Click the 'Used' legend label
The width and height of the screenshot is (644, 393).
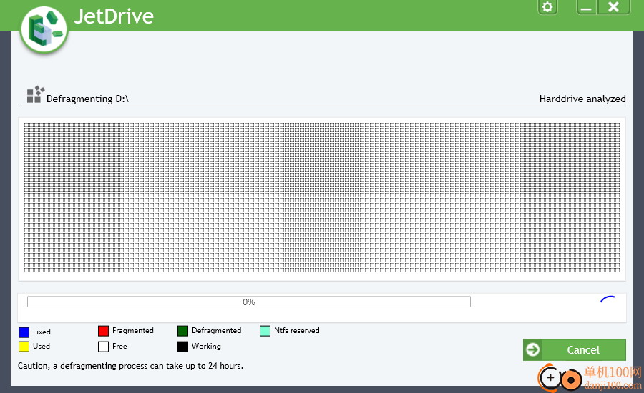point(42,346)
